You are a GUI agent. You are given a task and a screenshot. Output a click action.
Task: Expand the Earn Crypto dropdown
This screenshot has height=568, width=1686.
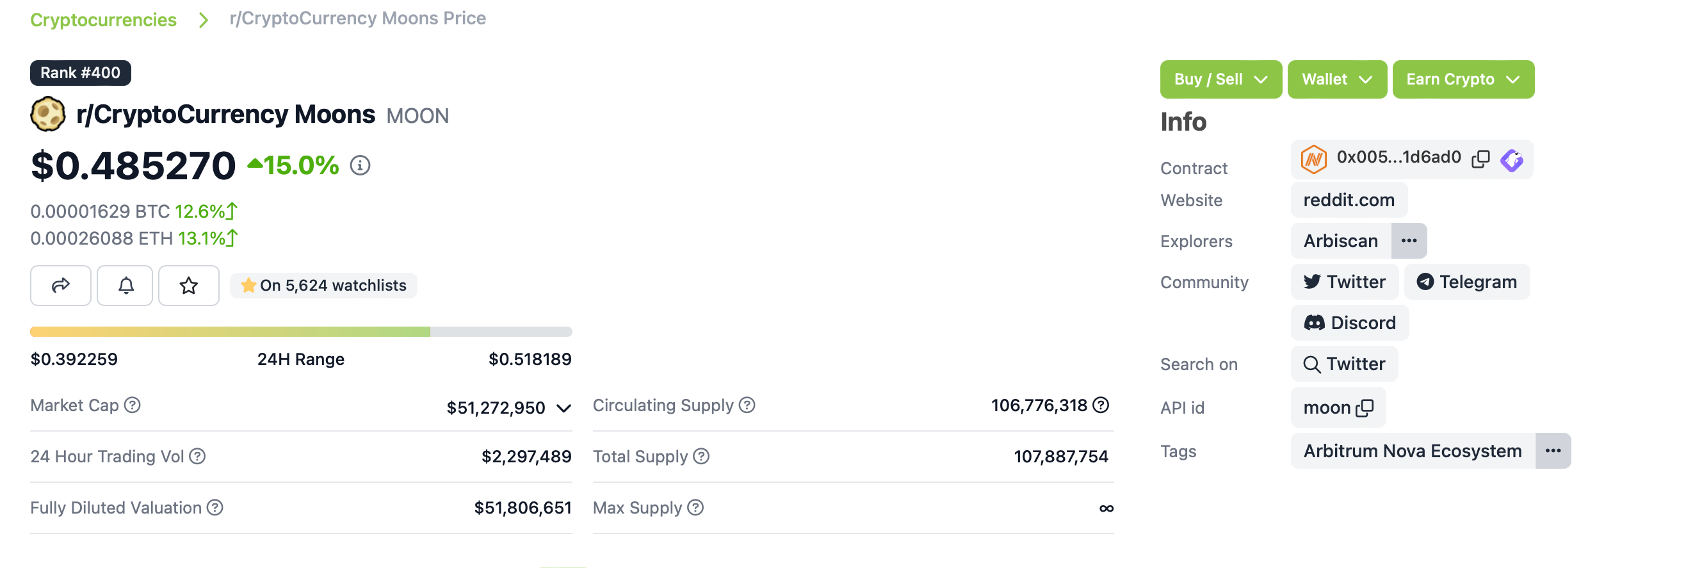[1462, 79]
